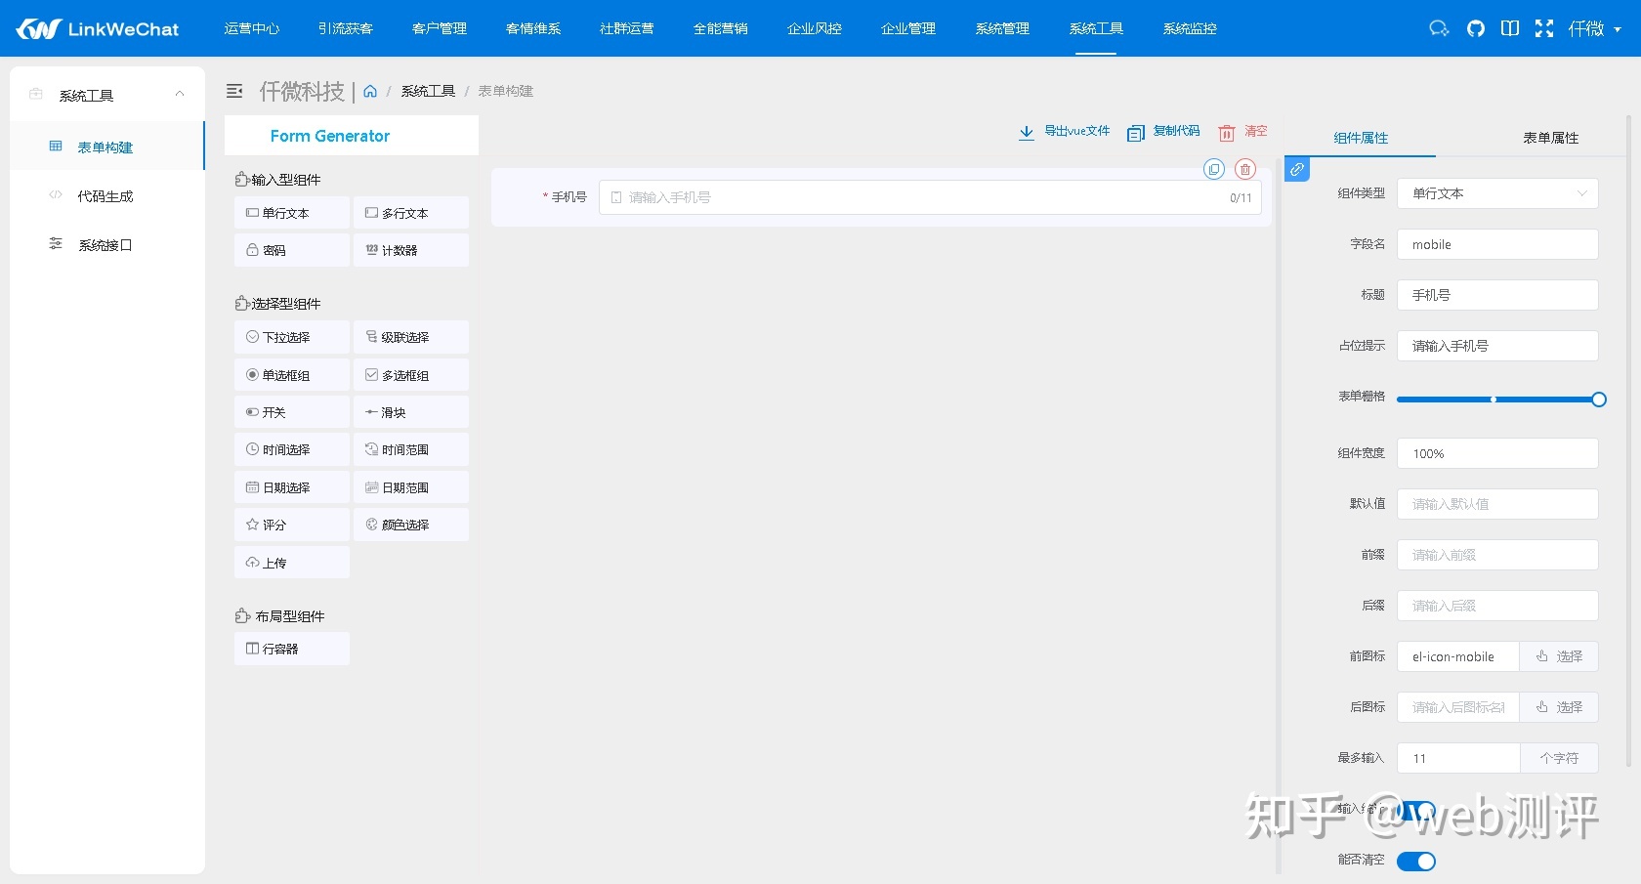Open 运营中心 top menu
Image resolution: width=1641 pixels, height=884 pixels.
pyautogui.click(x=252, y=28)
